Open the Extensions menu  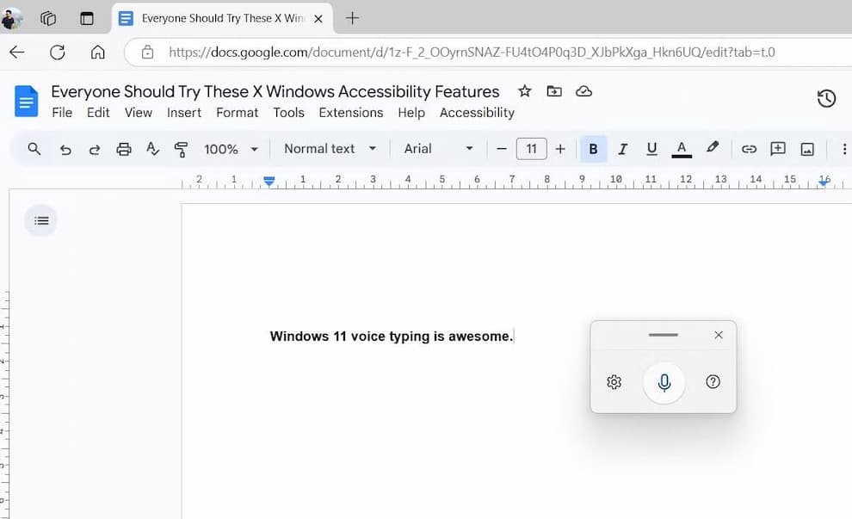(350, 113)
